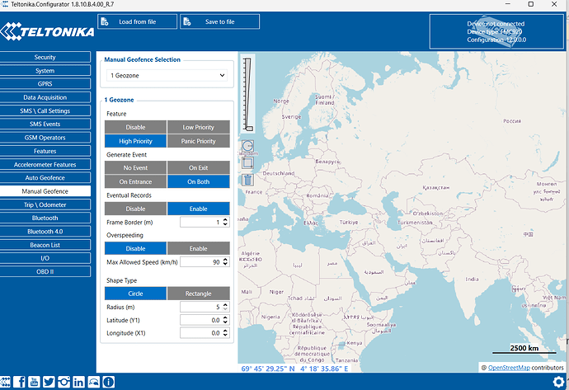
Task: Open the OBD II section
Action: tap(45, 272)
